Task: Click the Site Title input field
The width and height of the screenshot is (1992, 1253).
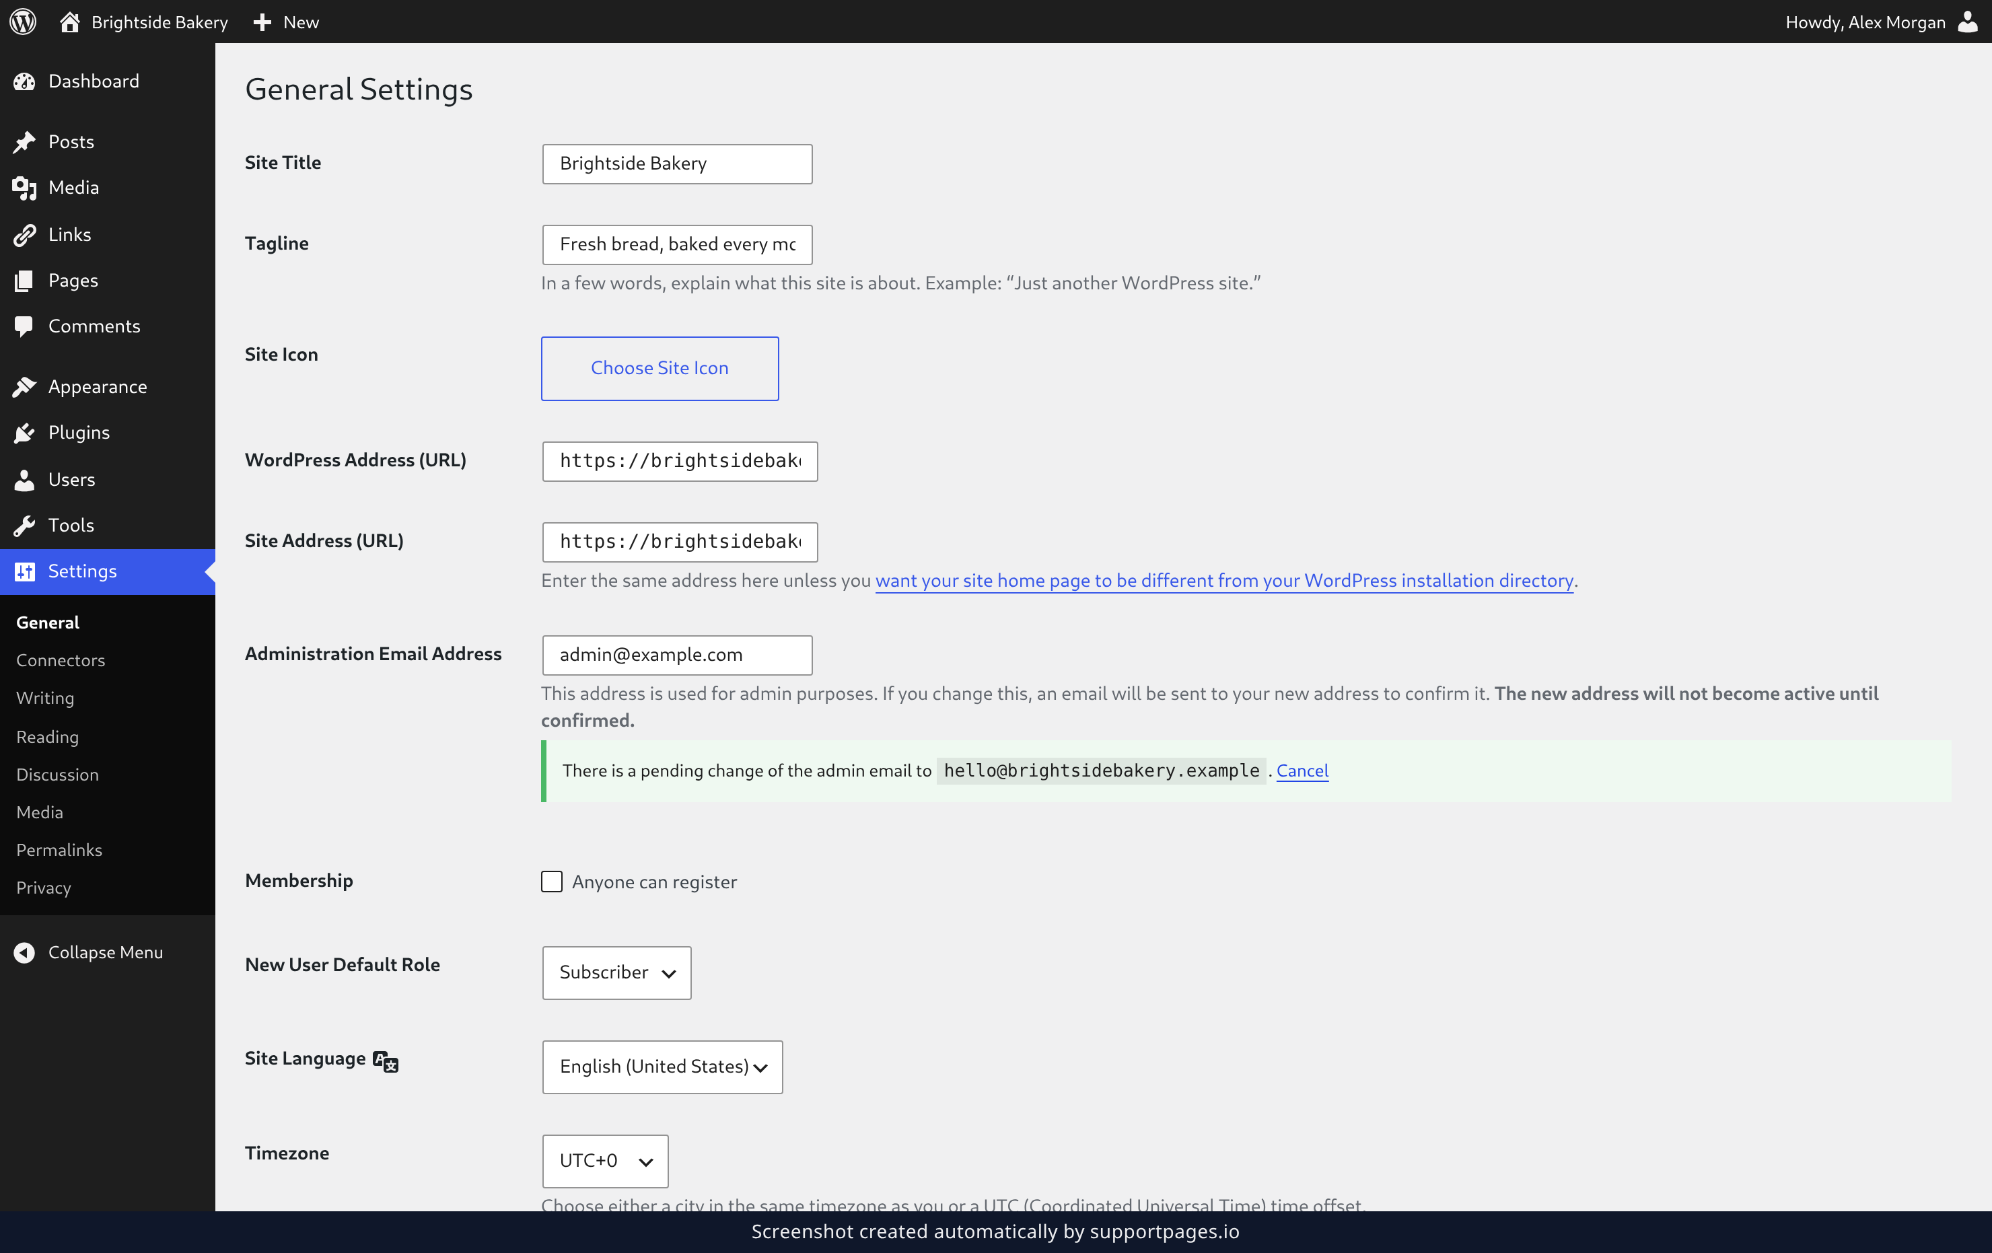Action: pos(677,164)
